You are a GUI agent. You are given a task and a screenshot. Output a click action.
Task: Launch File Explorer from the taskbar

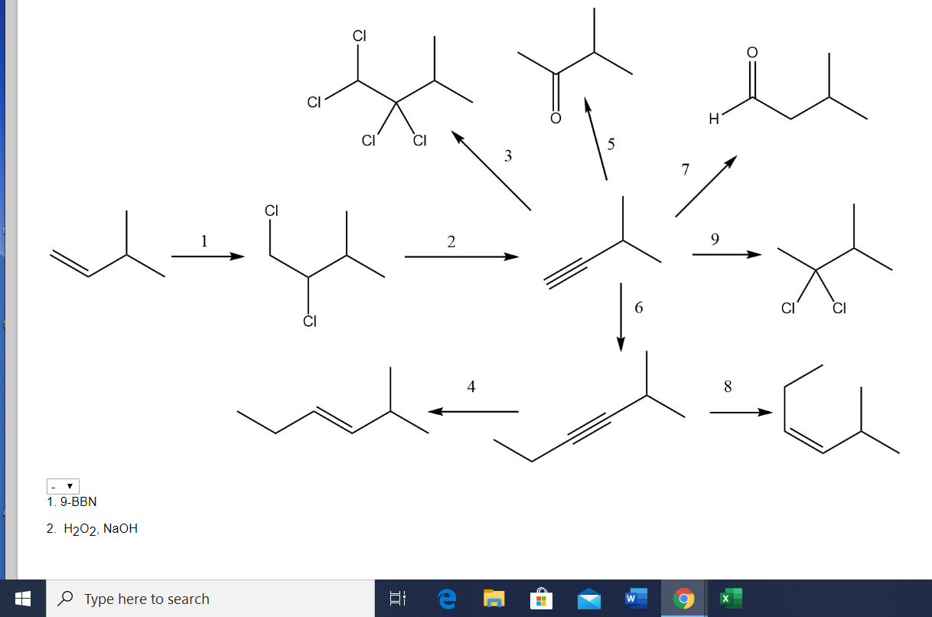[x=494, y=599]
